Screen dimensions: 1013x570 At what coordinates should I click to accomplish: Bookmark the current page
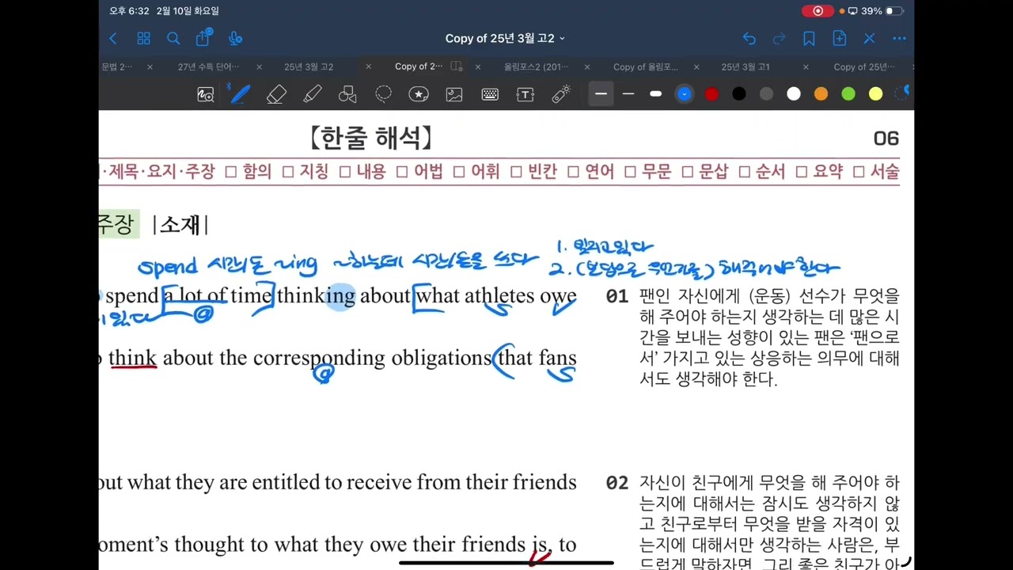(x=809, y=38)
